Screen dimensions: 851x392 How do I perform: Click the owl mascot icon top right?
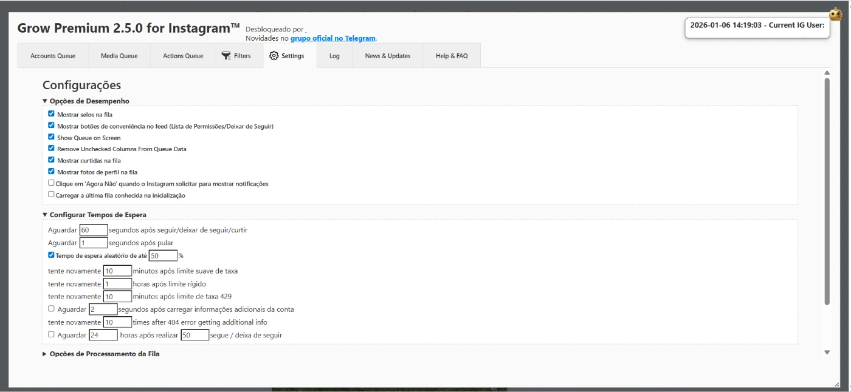pyautogui.click(x=836, y=14)
